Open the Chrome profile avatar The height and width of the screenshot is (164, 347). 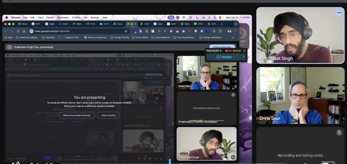[229, 31]
